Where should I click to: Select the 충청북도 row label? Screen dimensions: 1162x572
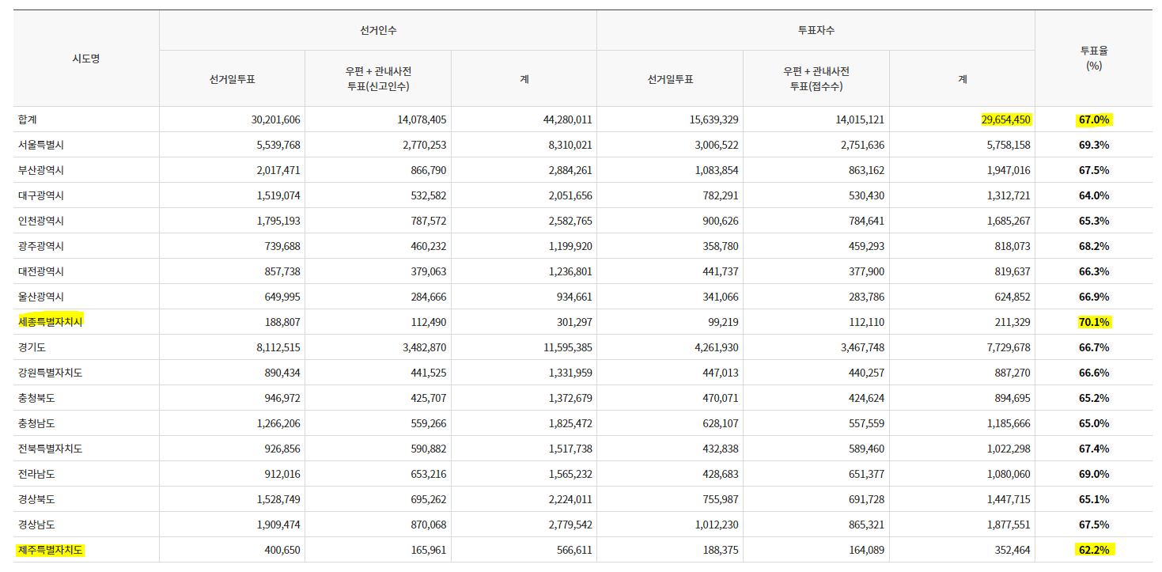coord(37,398)
